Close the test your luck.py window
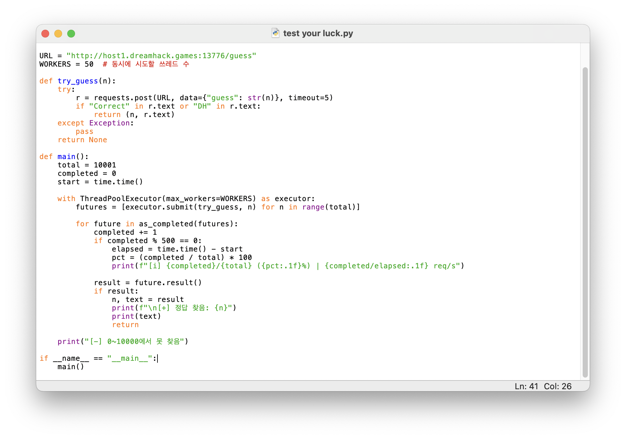This screenshot has height=439, width=626. [x=45, y=34]
